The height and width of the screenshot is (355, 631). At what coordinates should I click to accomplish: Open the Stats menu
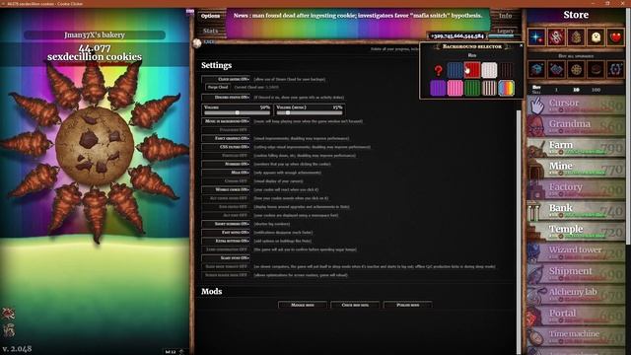pyautogui.click(x=210, y=31)
